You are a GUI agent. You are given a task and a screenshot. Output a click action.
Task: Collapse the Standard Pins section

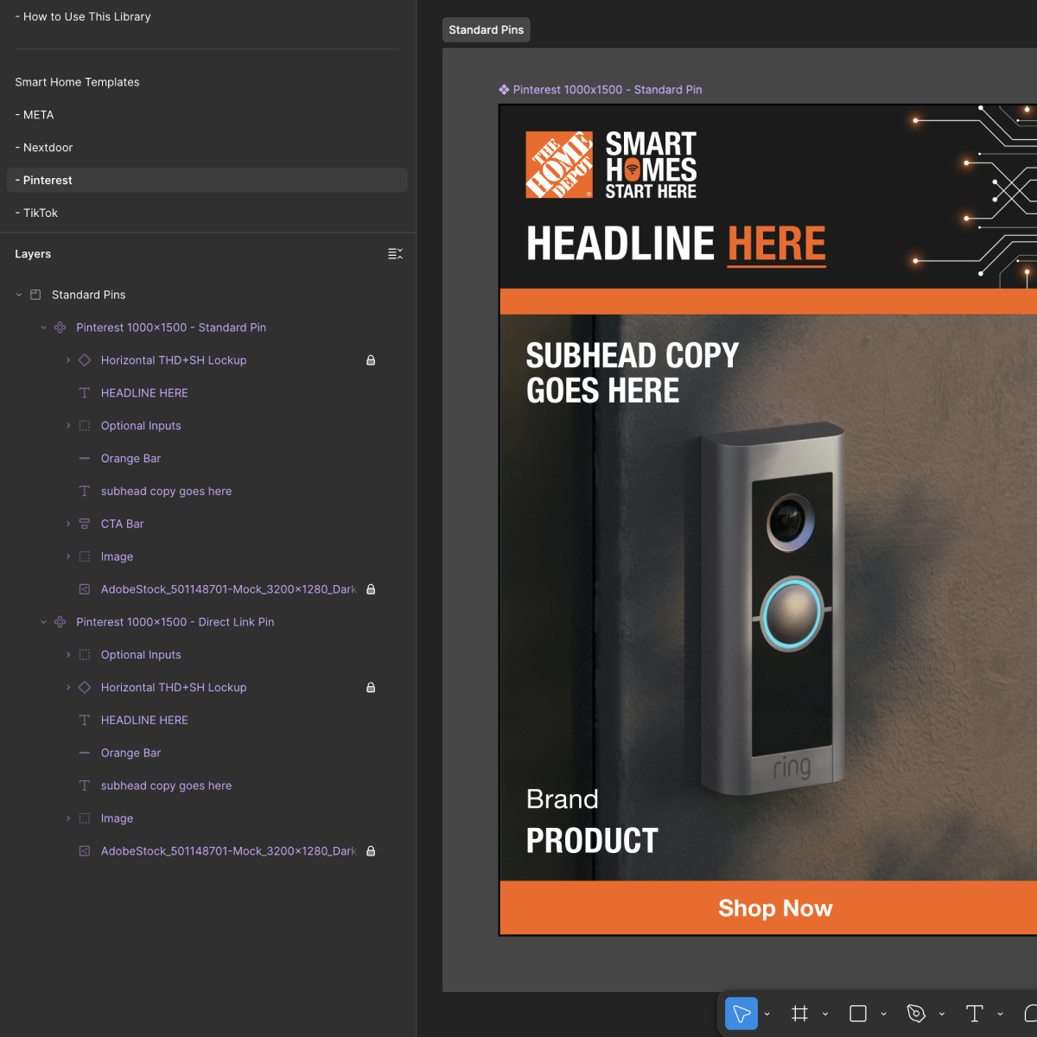point(19,295)
